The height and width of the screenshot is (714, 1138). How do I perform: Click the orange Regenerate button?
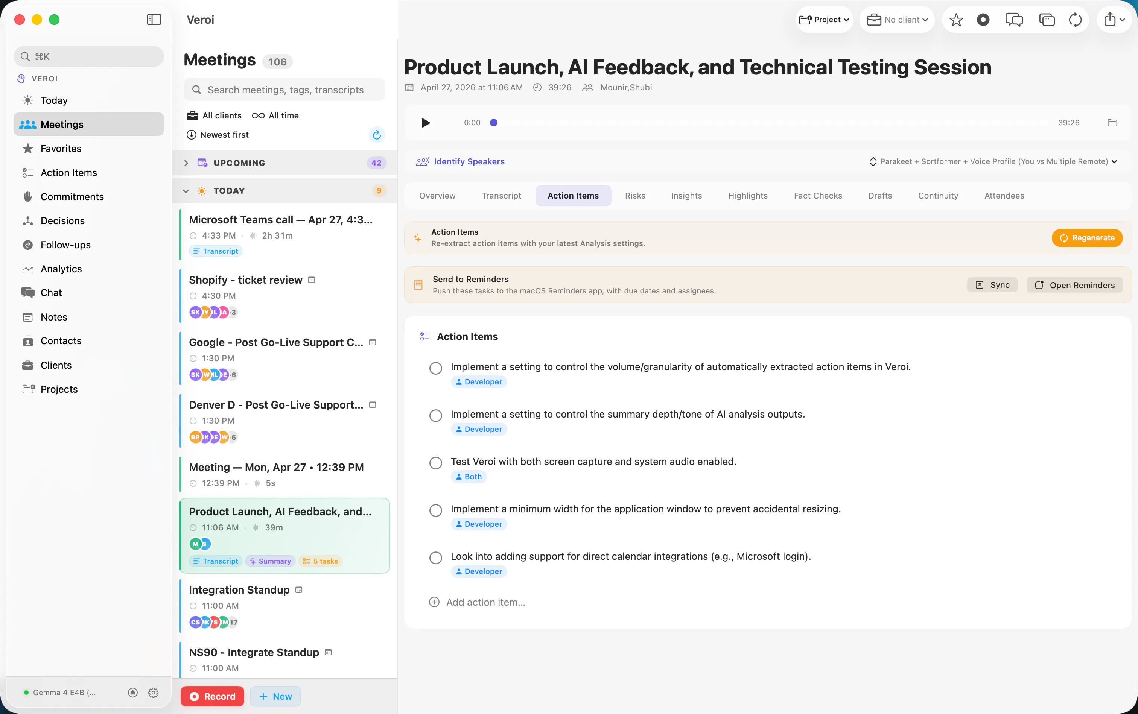click(x=1087, y=238)
